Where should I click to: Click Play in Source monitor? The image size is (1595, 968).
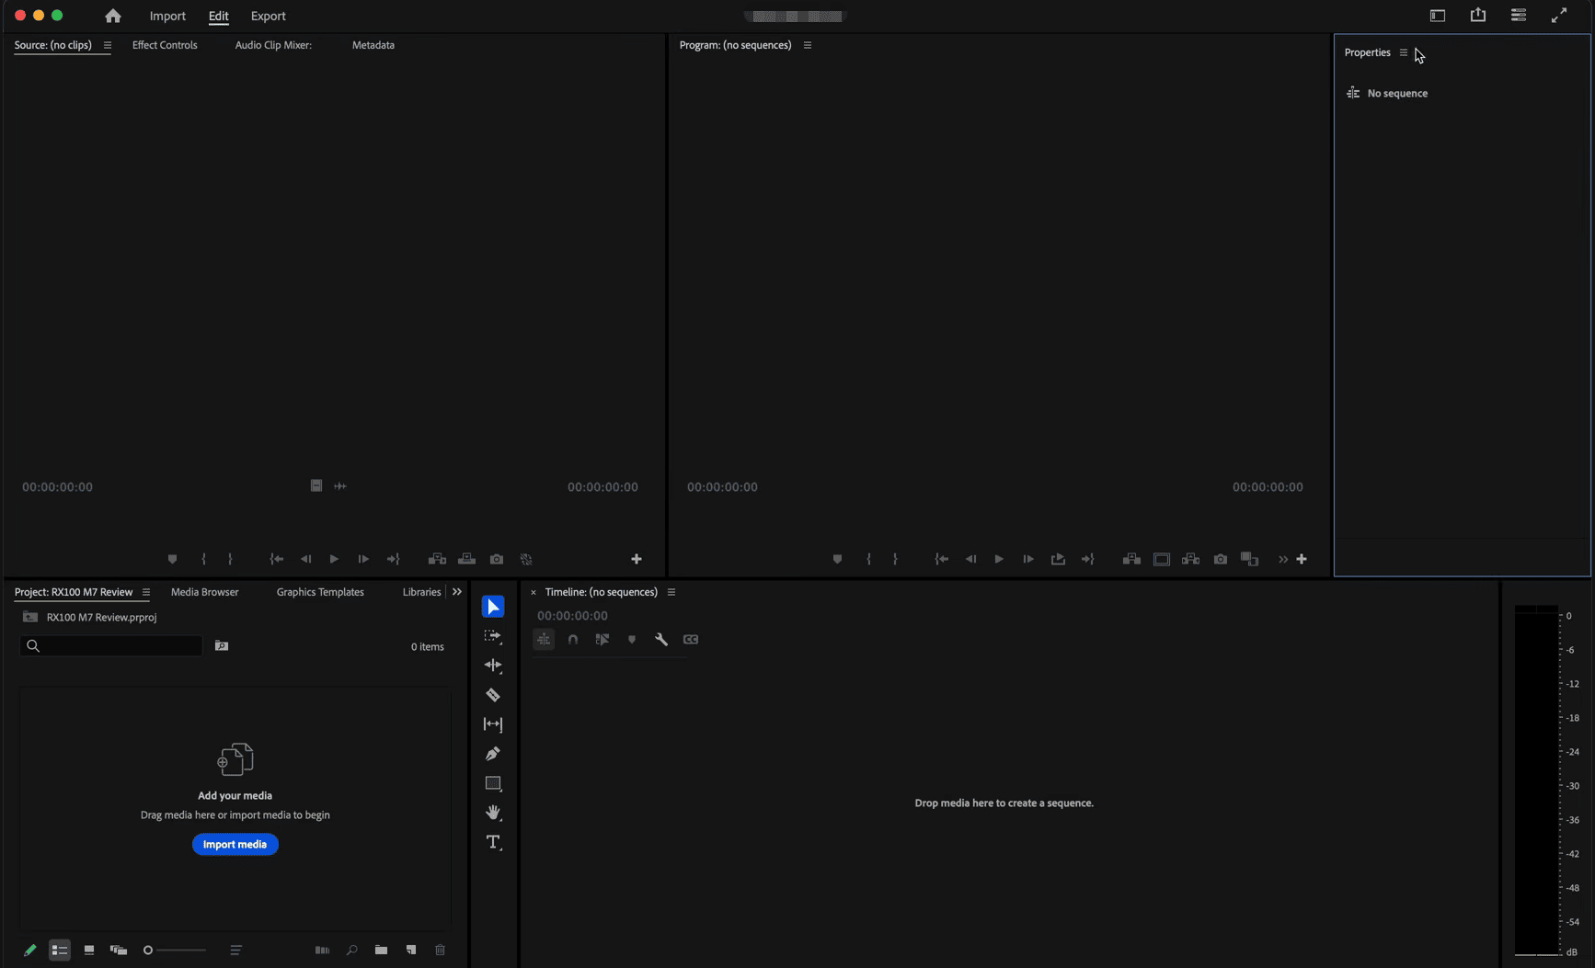pos(334,559)
